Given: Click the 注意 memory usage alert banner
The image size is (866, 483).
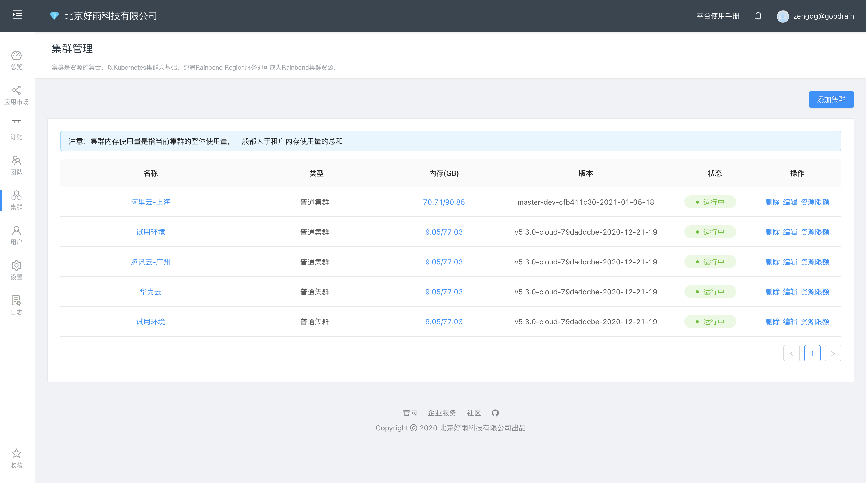Looking at the screenshot, I should pyautogui.click(x=451, y=141).
